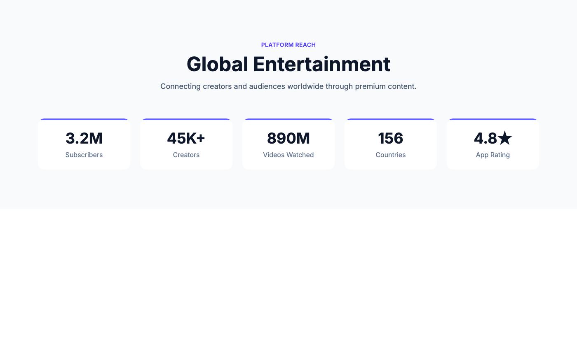Click the purple bar atop the Countries card
Image resolution: width=577 pixels, height=360 pixels.
point(391,119)
